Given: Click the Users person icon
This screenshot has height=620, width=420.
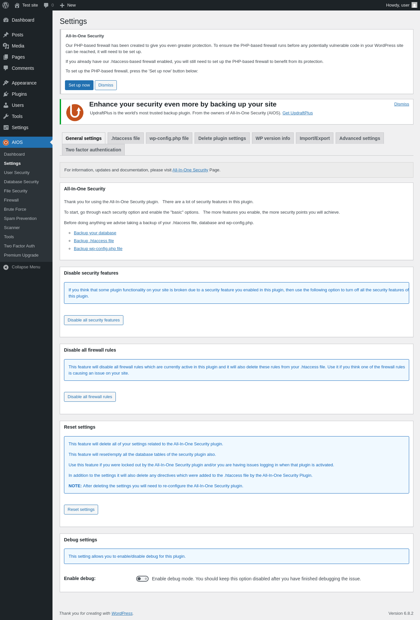Looking at the screenshot, I should point(6,105).
